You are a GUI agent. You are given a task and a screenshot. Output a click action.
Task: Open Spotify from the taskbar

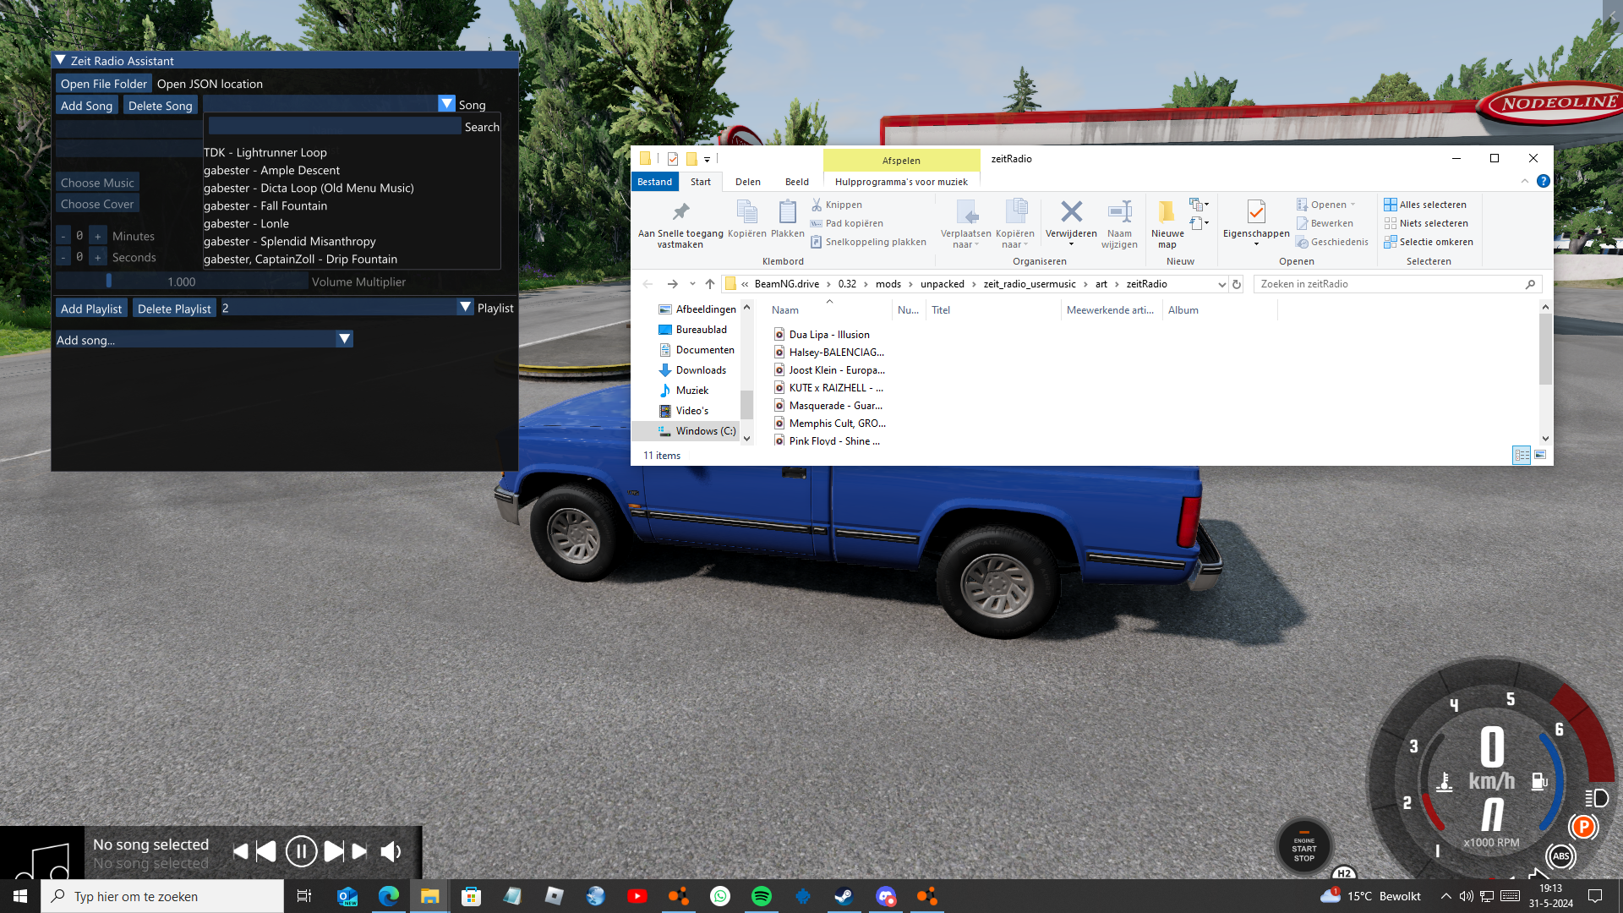(x=761, y=896)
